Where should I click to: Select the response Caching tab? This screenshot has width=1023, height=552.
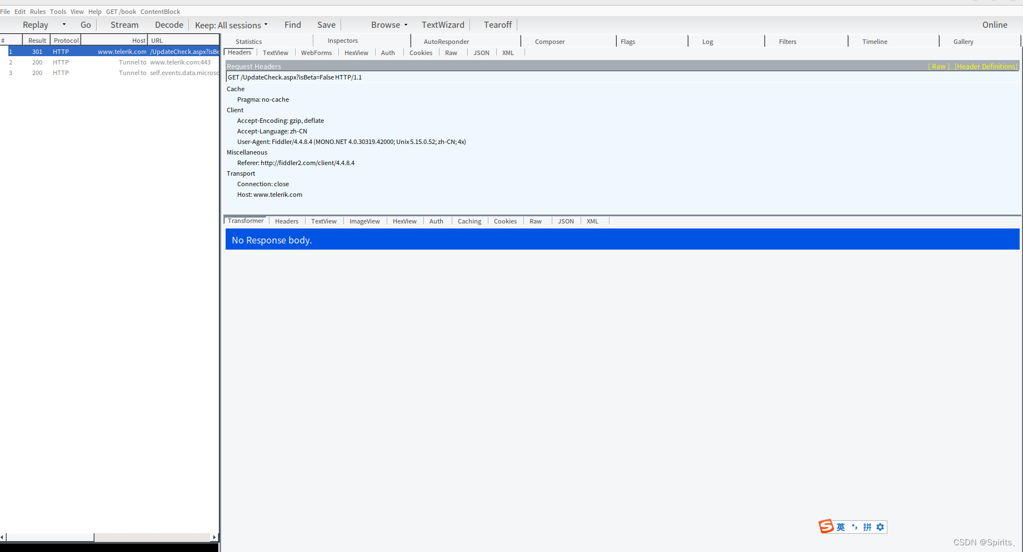pyautogui.click(x=470, y=221)
